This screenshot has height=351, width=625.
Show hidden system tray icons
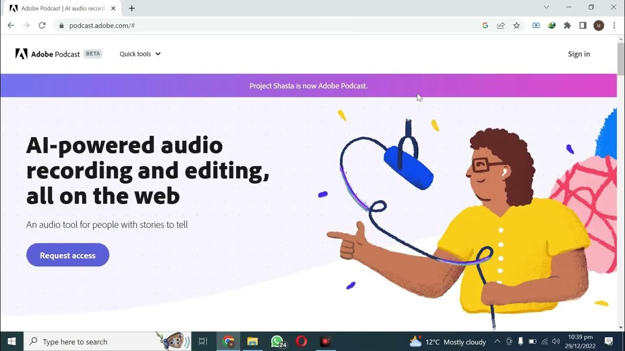pyautogui.click(x=497, y=342)
